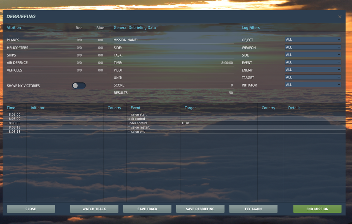The height and width of the screenshot is (224, 352).
Task: Click the Details column header
Action: 294,108
